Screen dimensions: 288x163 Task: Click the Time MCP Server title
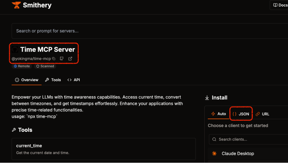[x=48, y=49]
